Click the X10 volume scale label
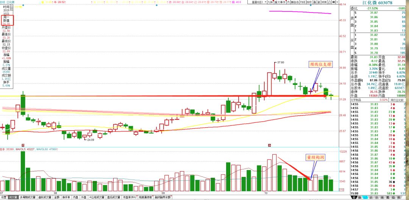The height and width of the screenshot is (200, 409). 342,189
